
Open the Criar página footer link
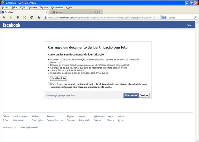37,120
